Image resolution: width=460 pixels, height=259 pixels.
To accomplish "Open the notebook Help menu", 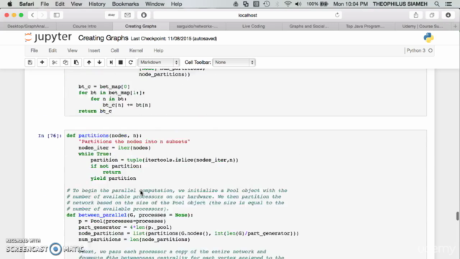I will [158, 50].
